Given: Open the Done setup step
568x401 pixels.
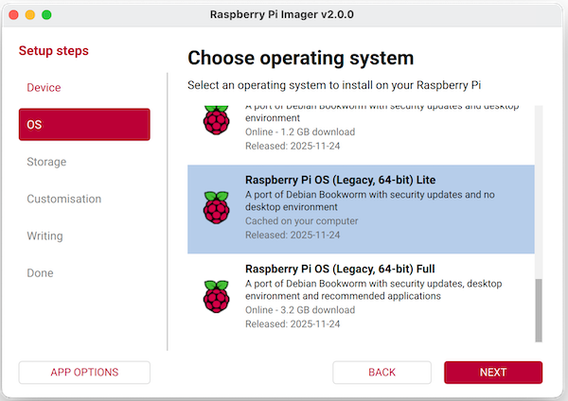Looking at the screenshot, I should click(x=40, y=273).
